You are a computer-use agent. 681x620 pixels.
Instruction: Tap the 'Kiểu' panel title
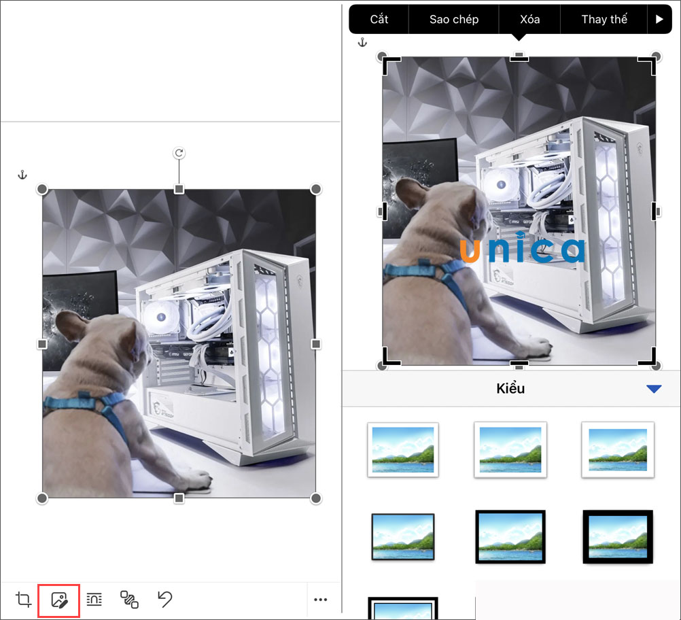[510, 388]
